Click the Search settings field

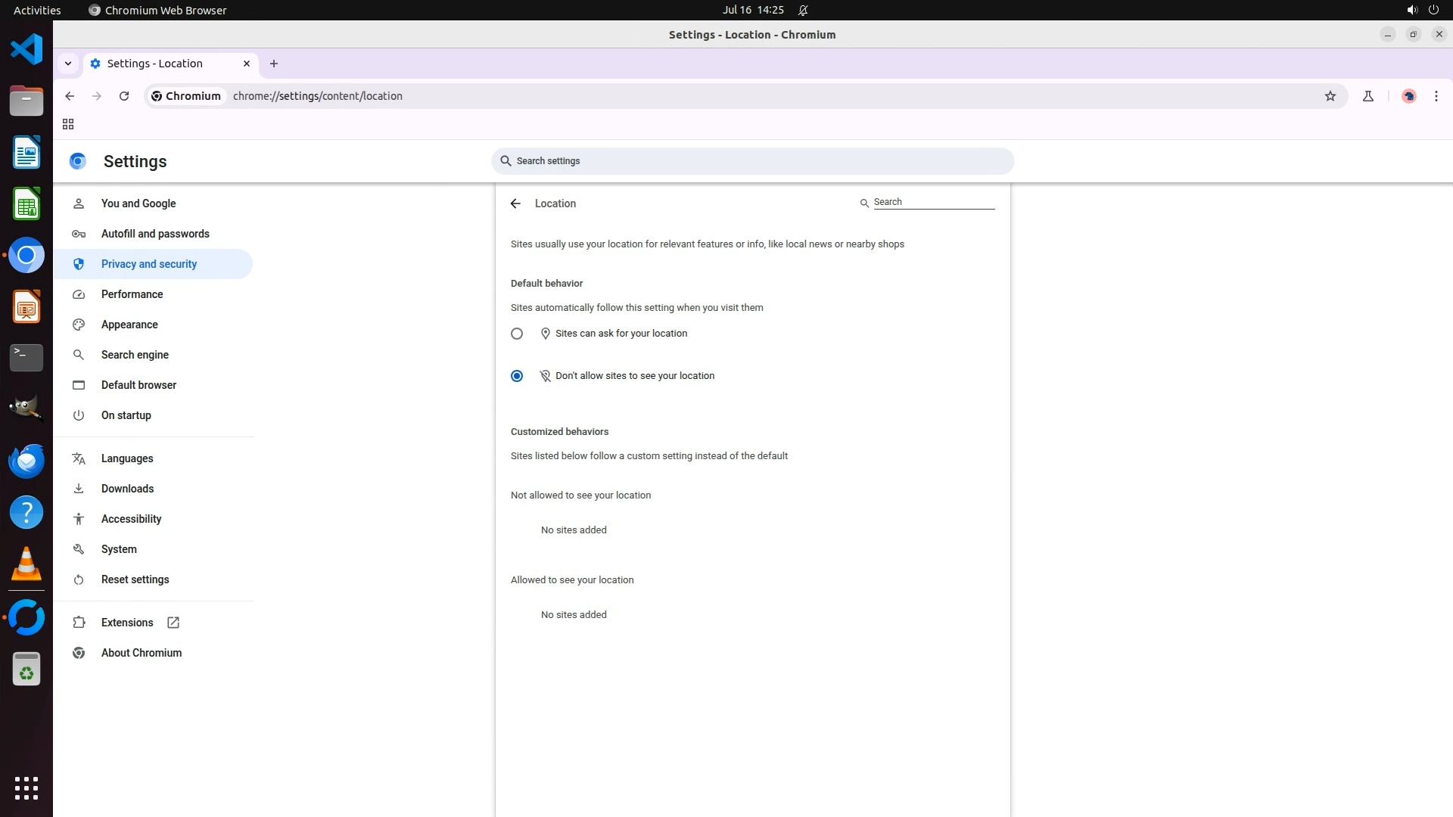(x=752, y=161)
